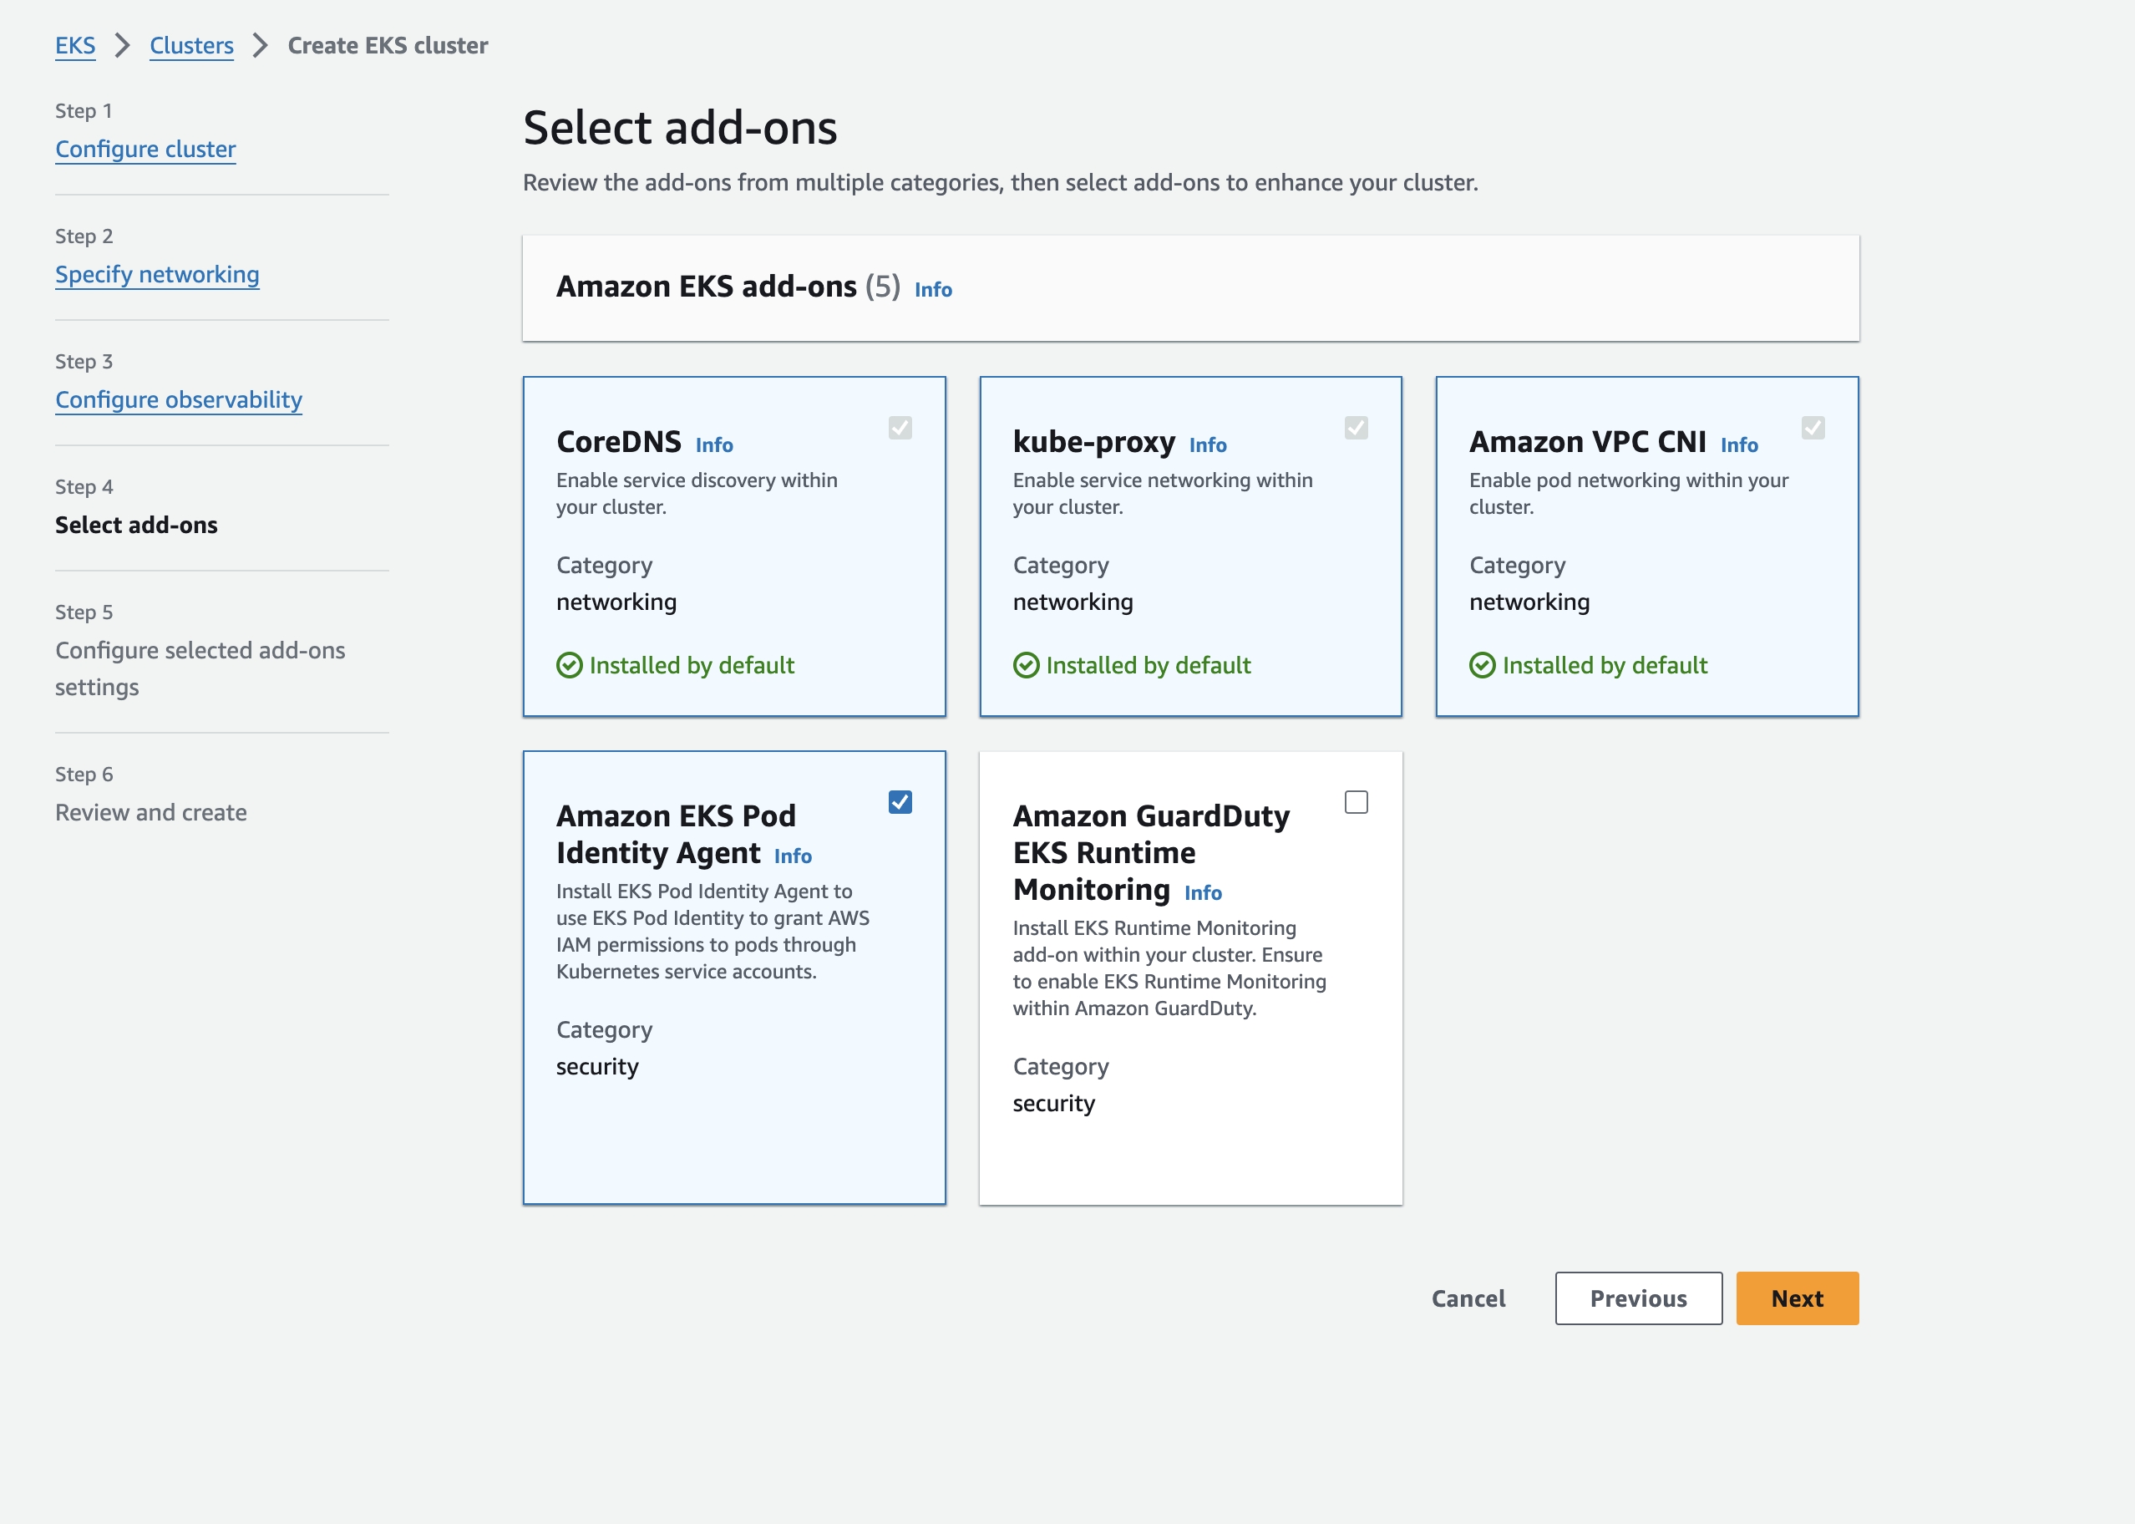Open the Amazon VPC CNI Info link
The height and width of the screenshot is (1524, 2135).
click(1738, 444)
